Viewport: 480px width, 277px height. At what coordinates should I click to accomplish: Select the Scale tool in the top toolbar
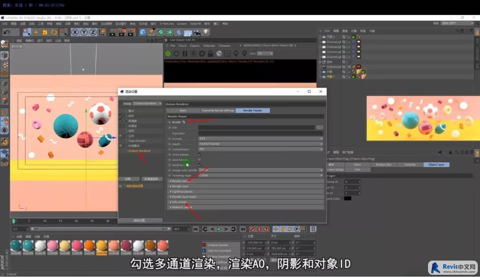[x=45, y=32]
